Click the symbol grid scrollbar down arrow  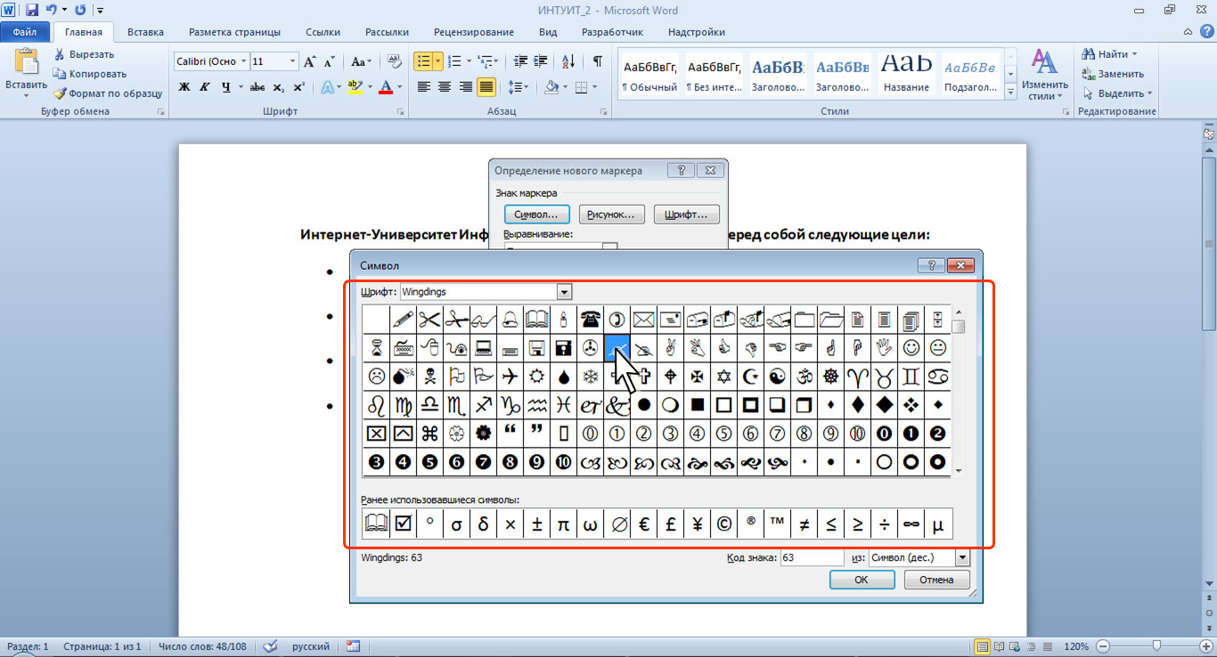pyautogui.click(x=959, y=470)
